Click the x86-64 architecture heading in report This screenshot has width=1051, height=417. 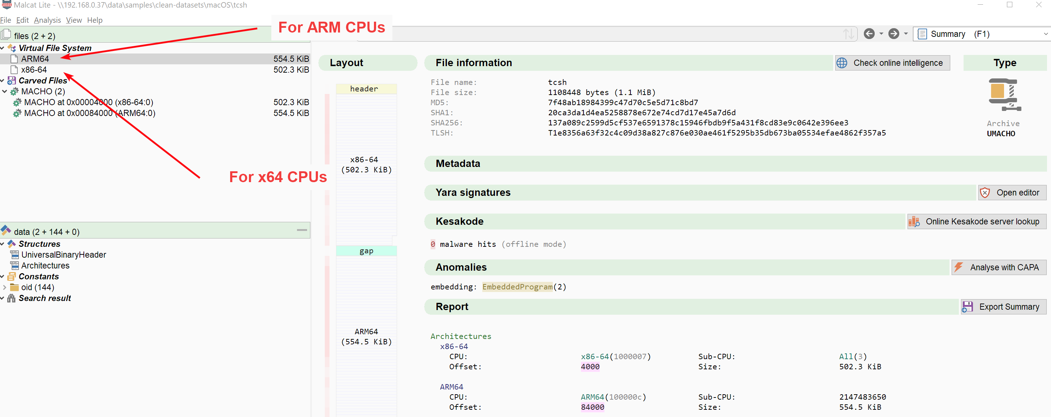[454, 347]
